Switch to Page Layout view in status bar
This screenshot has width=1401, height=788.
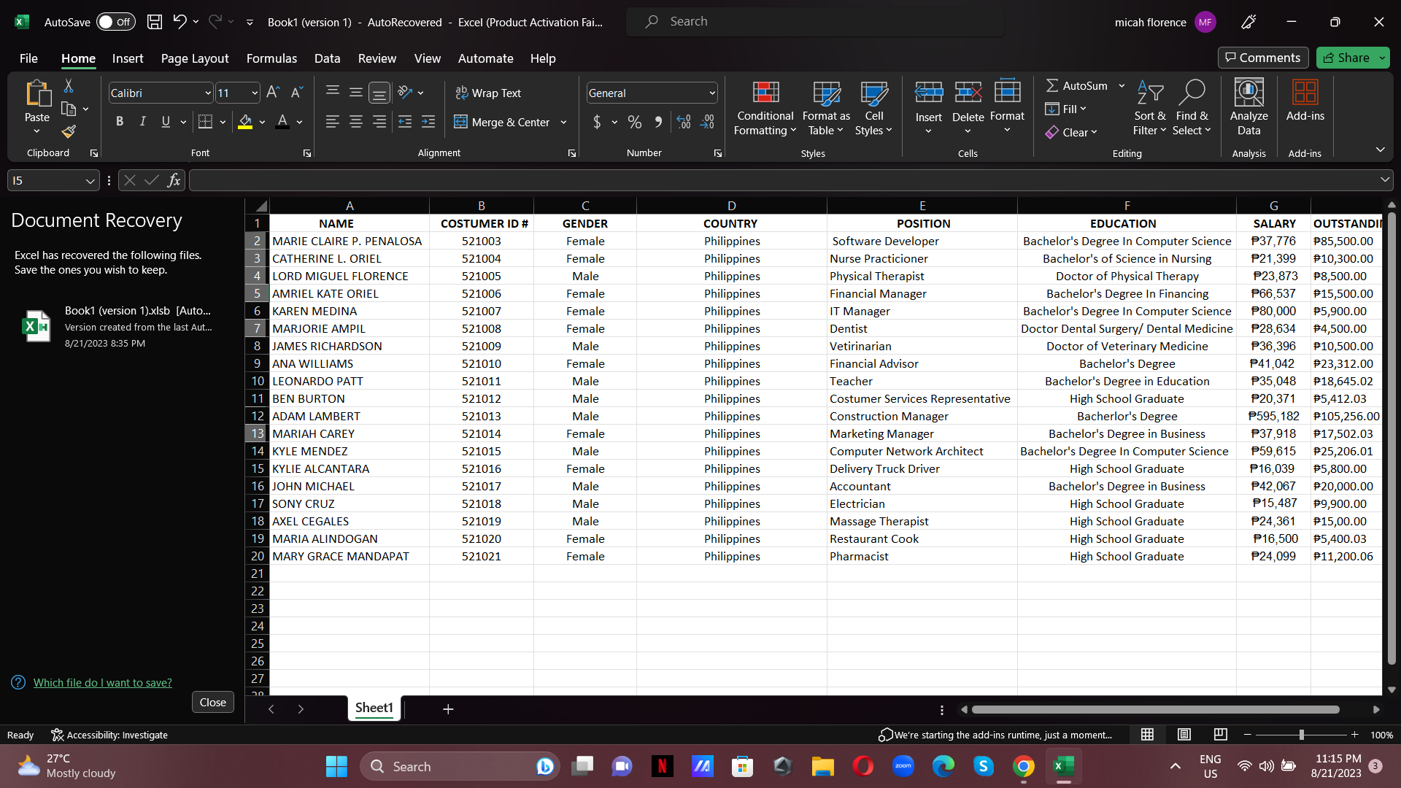[1184, 734]
